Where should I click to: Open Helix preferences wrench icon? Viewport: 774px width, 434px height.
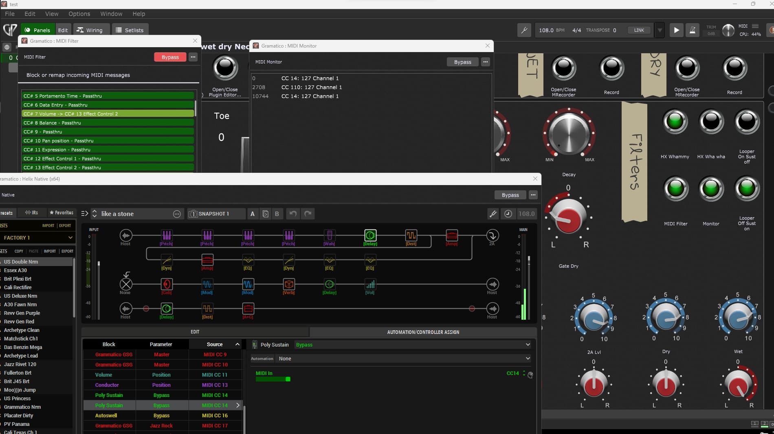click(493, 214)
